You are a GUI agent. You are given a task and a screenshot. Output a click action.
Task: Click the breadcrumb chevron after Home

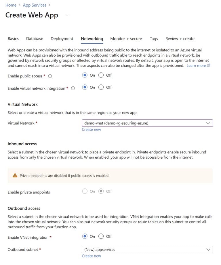point(19,5)
